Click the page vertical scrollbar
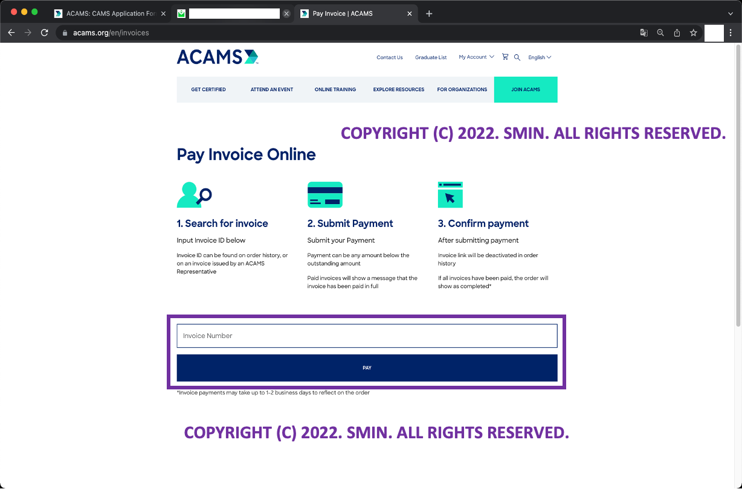This screenshot has height=489, width=742. click(738, 187)
